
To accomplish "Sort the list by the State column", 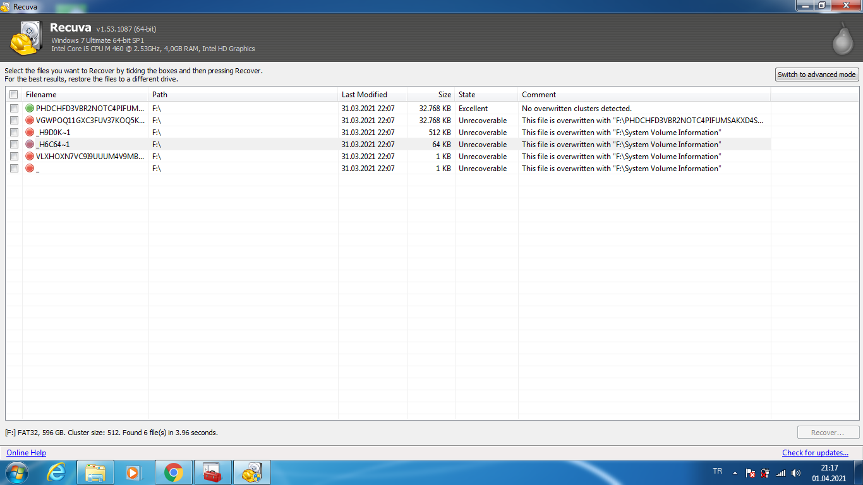I will [486, 95].
